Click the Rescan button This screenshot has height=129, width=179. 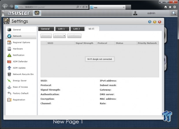(46, 36)
